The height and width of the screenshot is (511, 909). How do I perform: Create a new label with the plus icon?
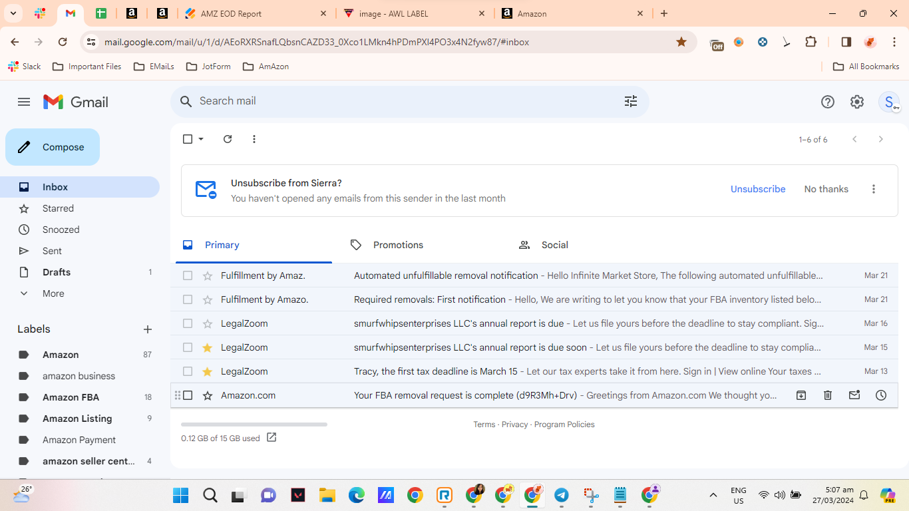tap(148, 329)
